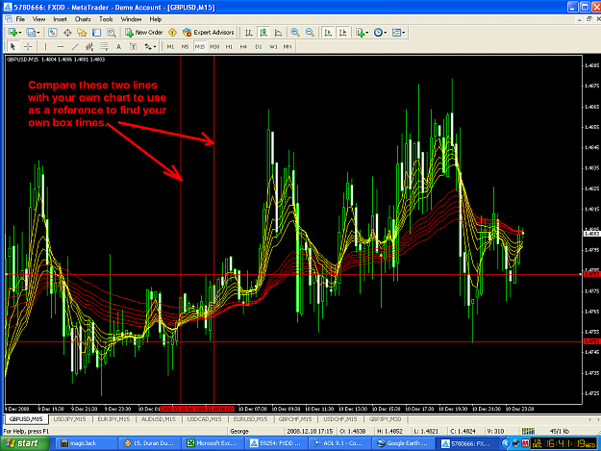The width and height of the screenshot is (601, 451).
Task: Set timeframe to H1
Action: [x=229, y=47]
